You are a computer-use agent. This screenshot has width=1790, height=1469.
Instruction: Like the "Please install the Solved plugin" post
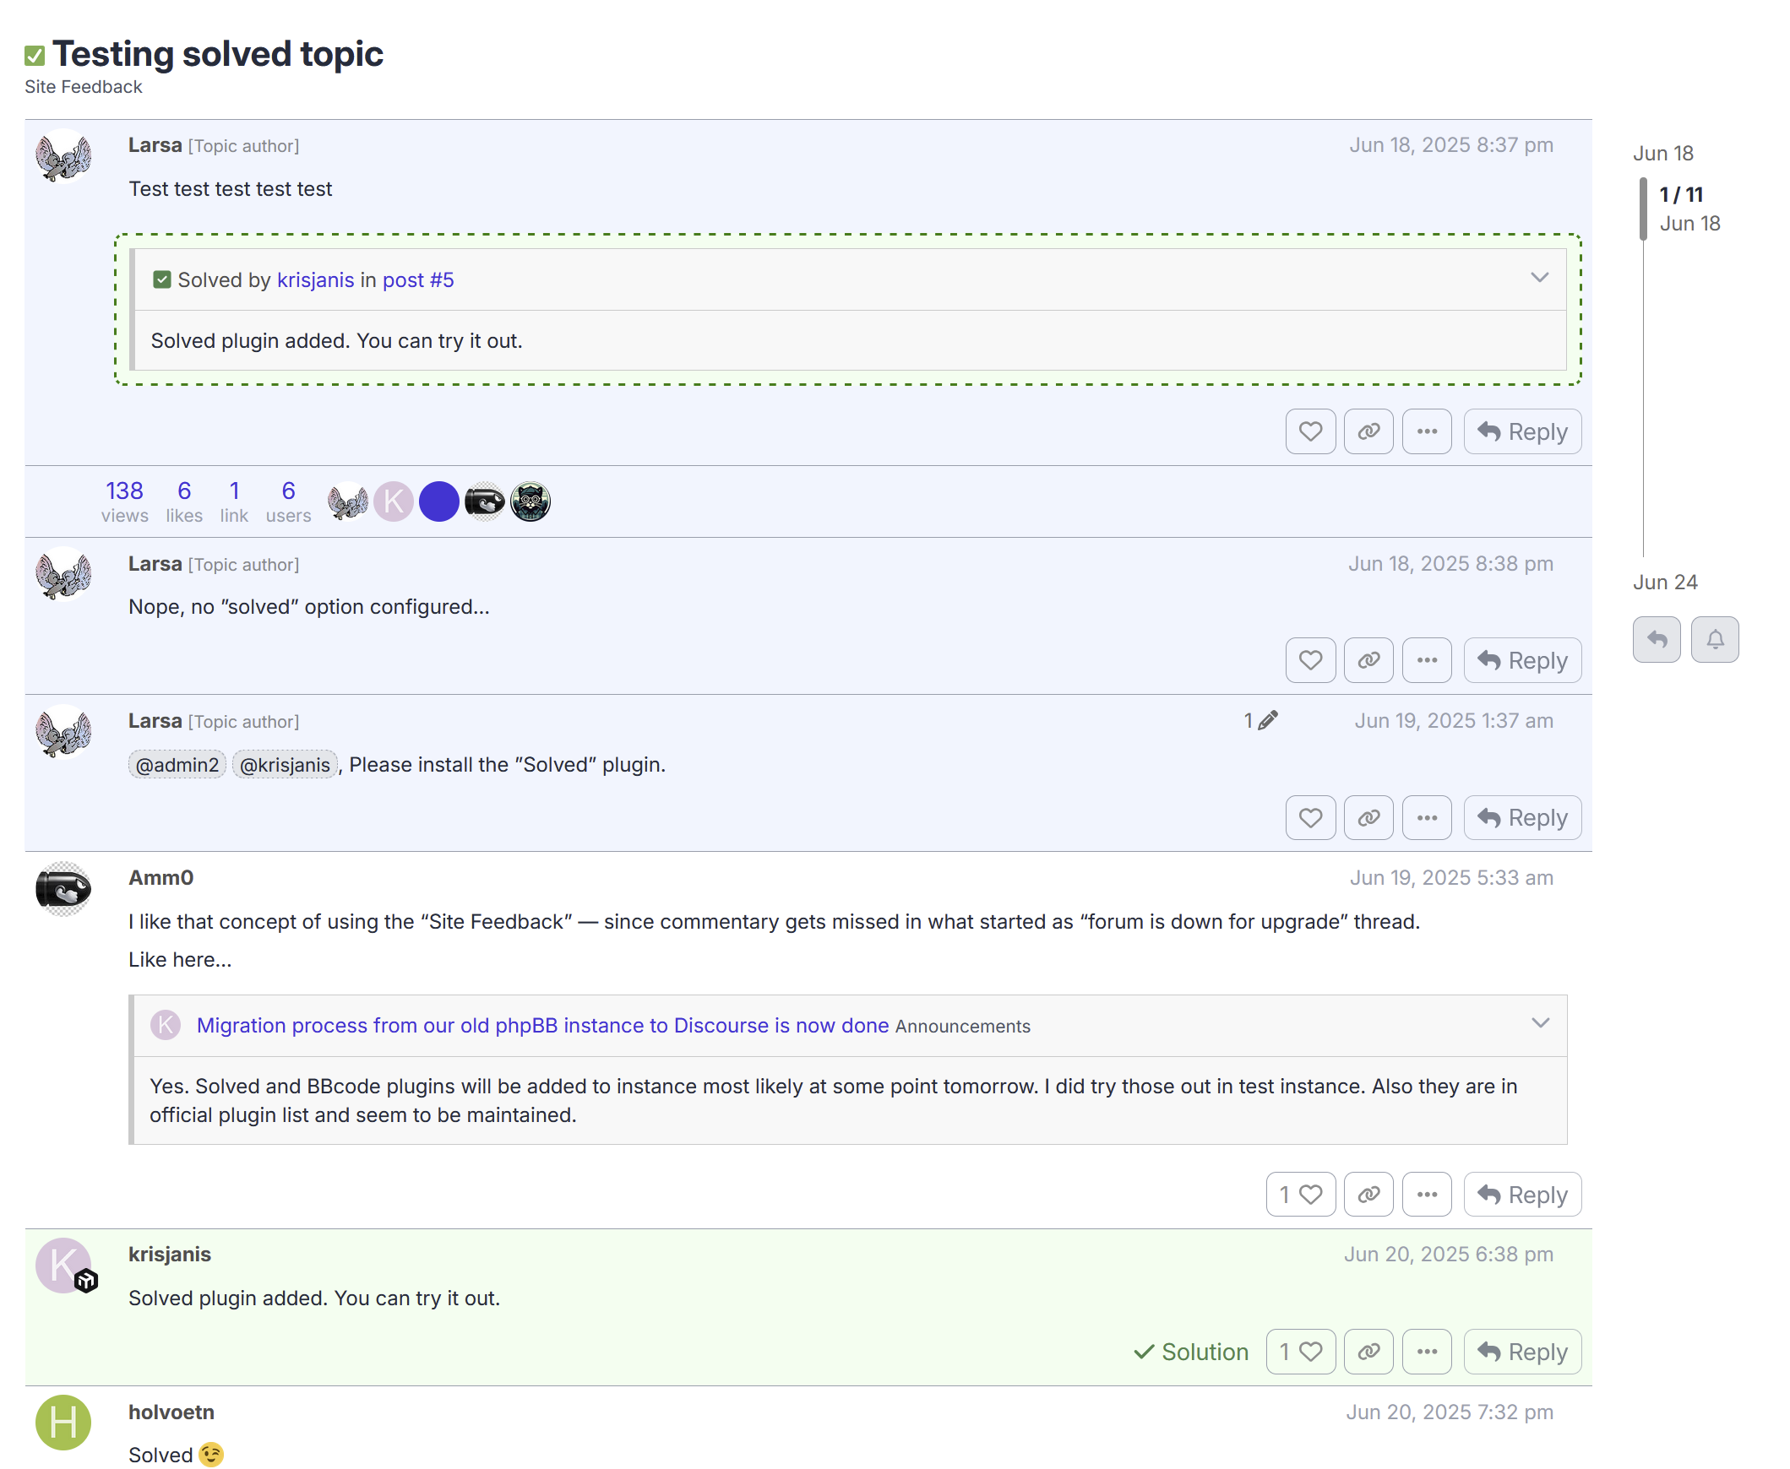[x=1310, y=817]
